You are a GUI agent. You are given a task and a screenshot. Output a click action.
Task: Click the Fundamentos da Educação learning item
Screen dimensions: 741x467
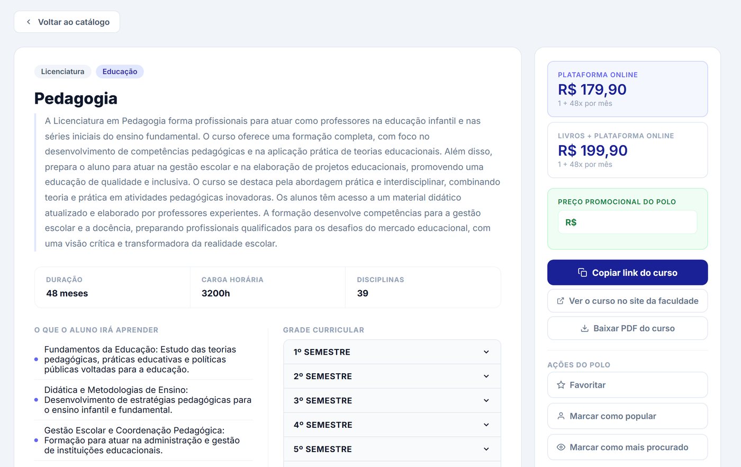point(143,360)
